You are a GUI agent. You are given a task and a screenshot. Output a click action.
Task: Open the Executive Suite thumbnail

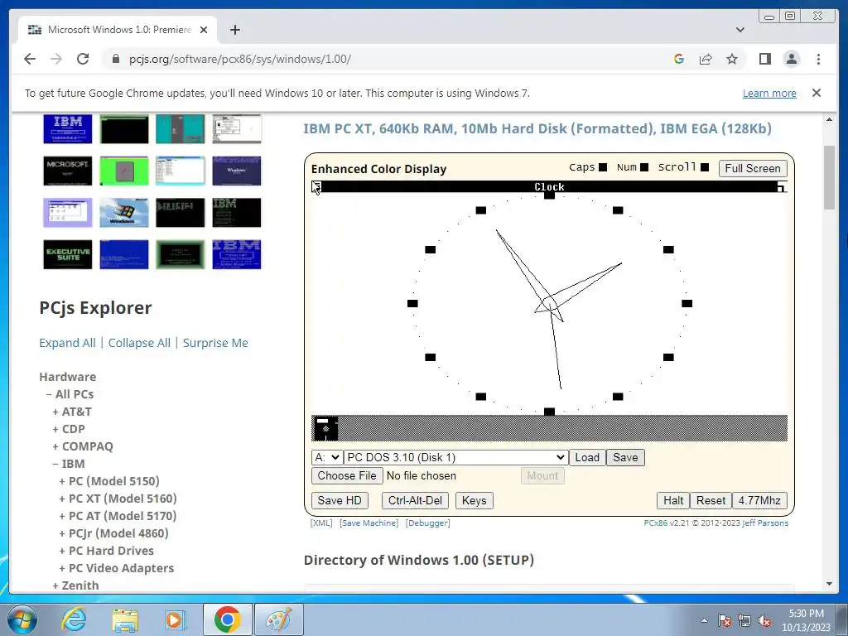click(68, 254)
